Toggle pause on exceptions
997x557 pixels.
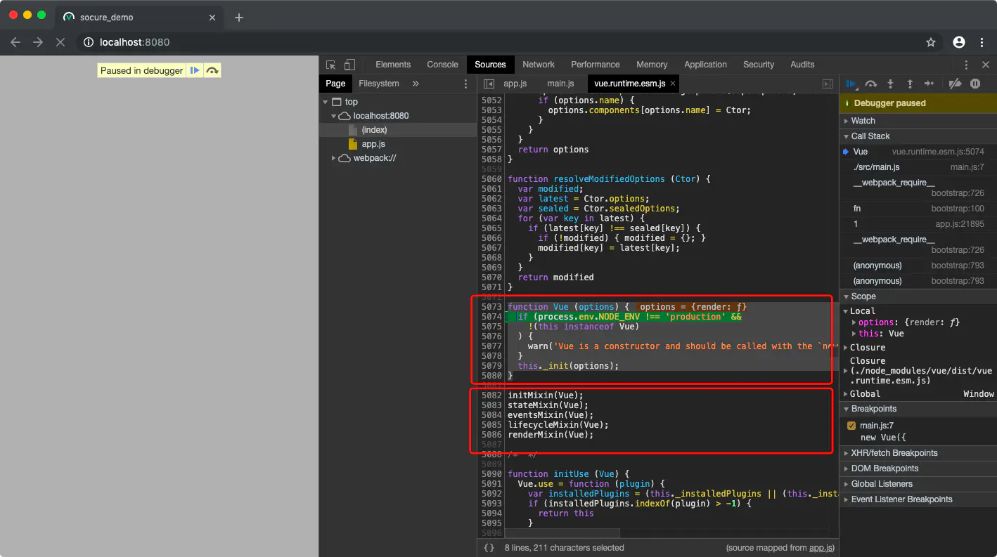coord(975,84)
